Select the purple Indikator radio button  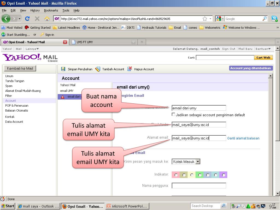(x=224, y=175)
